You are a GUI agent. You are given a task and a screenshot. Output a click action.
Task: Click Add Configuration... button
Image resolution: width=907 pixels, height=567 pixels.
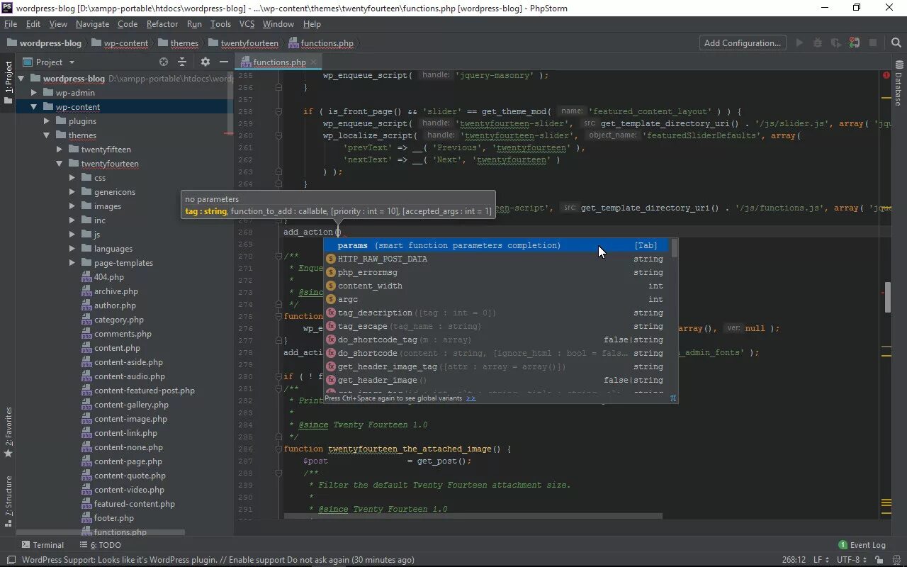click(x=743, y=43)
